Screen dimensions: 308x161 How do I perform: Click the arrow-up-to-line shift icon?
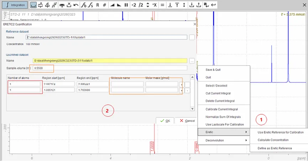tap(177, 5)
